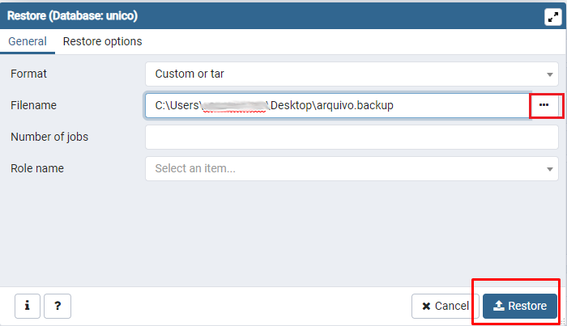
Task: Click the Filename label
Action: (33, 105)
